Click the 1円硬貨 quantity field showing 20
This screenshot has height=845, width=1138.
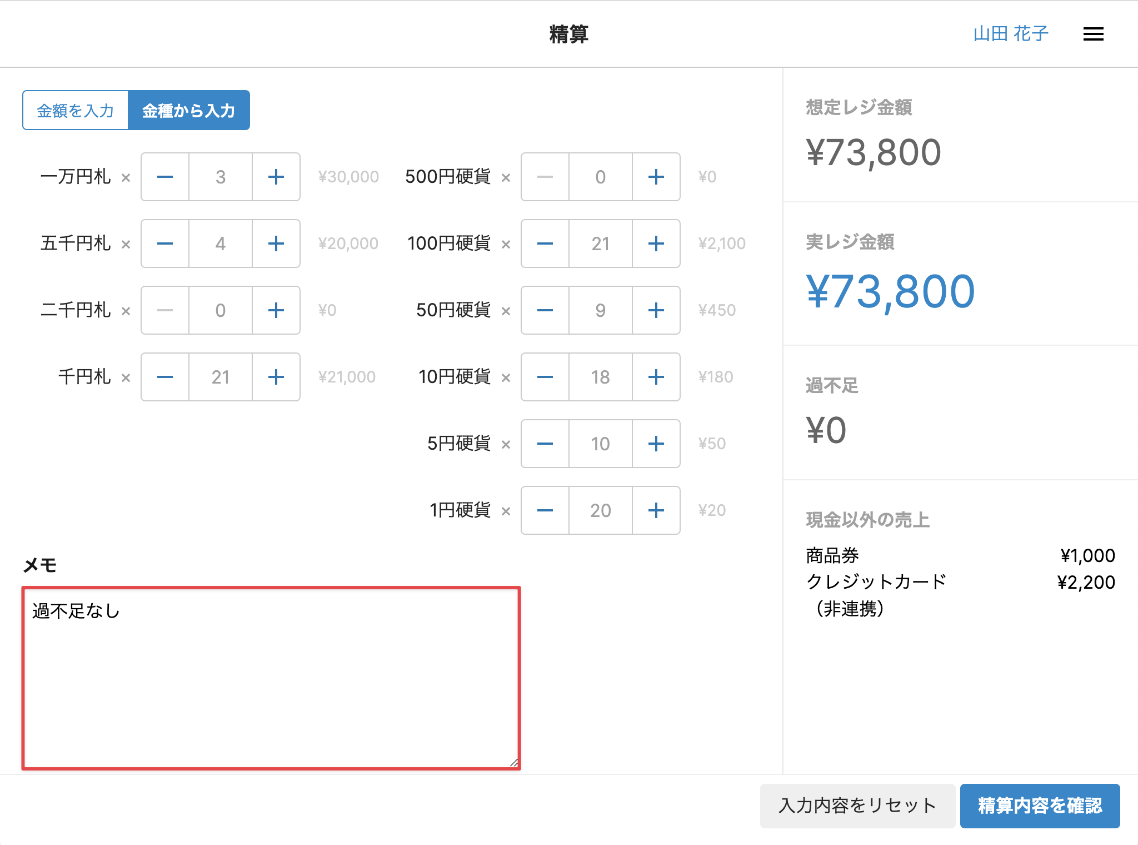[x=600, y=510]
